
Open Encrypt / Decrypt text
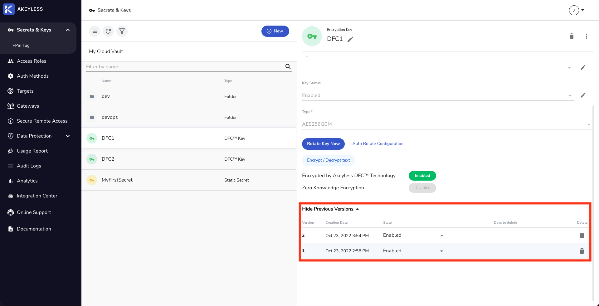[329, 160]
